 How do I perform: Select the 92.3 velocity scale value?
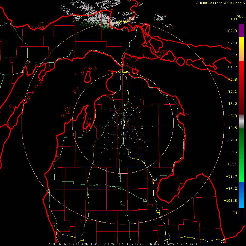(x=233, y=43)
